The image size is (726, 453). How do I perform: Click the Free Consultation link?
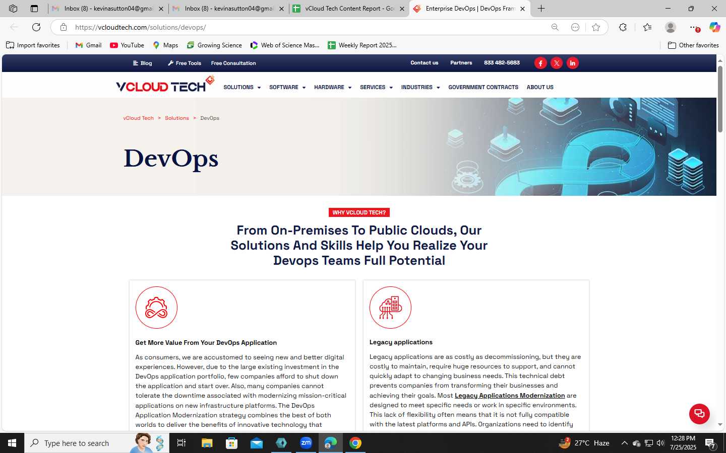[x=233, y=63]
